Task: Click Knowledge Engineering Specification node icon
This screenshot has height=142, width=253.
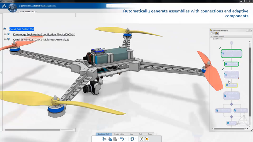Action: pos(9,34)
